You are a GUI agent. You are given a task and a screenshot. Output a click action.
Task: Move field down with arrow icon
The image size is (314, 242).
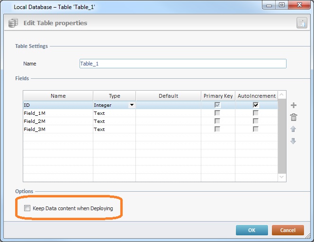click(293, 141)
